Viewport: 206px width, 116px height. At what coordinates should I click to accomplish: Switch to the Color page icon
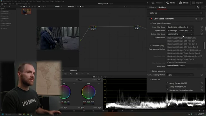[113, 111]
